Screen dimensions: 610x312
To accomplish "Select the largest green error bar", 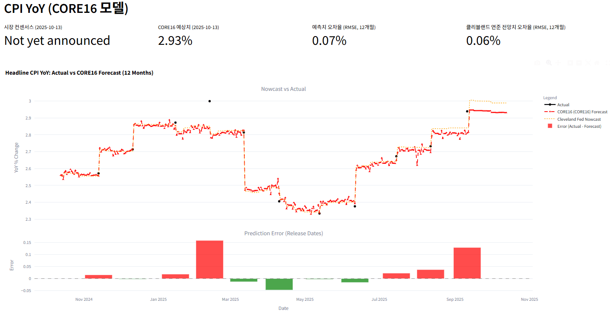I will point(279,284).
